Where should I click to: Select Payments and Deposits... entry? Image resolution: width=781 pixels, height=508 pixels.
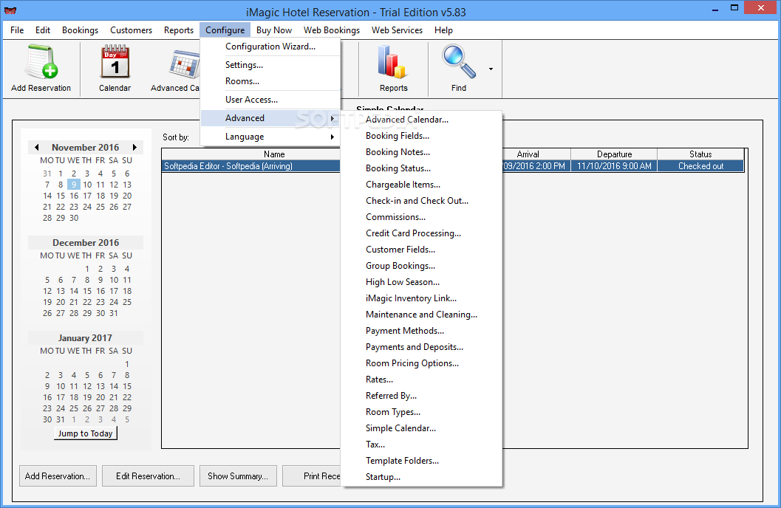point(421,347)
